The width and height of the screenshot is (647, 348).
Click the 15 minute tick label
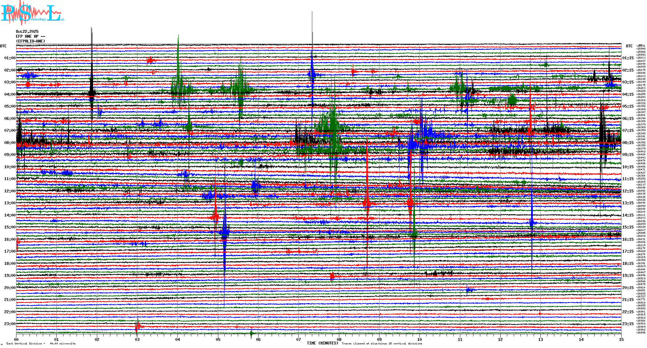(621, 339)
